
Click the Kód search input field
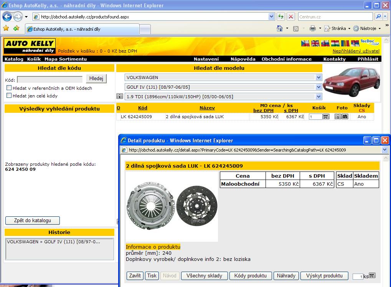pyautogui.click(x=49, y=79)
